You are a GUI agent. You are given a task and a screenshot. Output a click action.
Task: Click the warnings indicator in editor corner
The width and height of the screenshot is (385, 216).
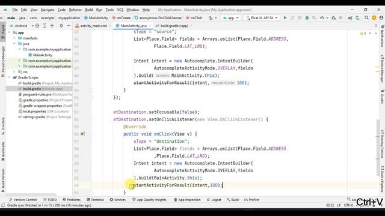[x=363, y=34]
